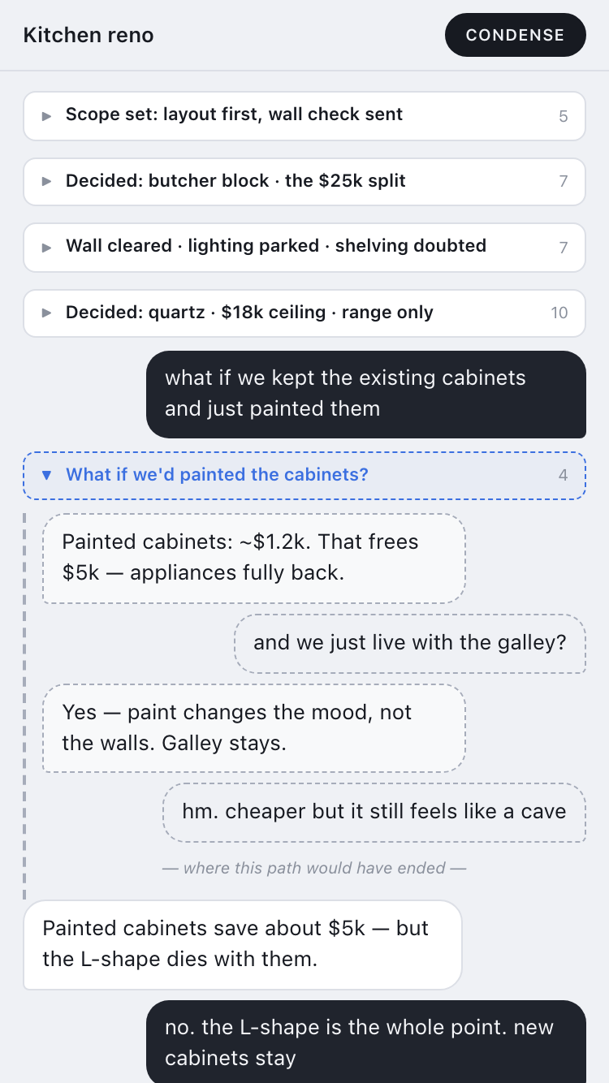Open "Decided: quartz · $18k ceiling · range only" row
Viewport: 609px width, 1083px height.
click(304, 313)
